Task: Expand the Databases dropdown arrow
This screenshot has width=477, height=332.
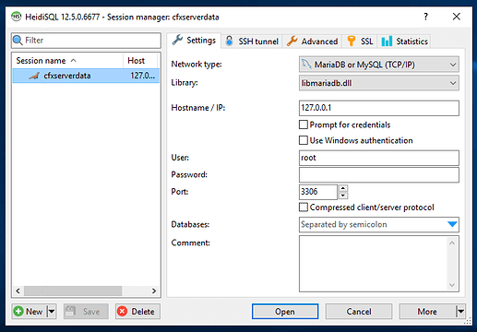Action: (452, 224)
